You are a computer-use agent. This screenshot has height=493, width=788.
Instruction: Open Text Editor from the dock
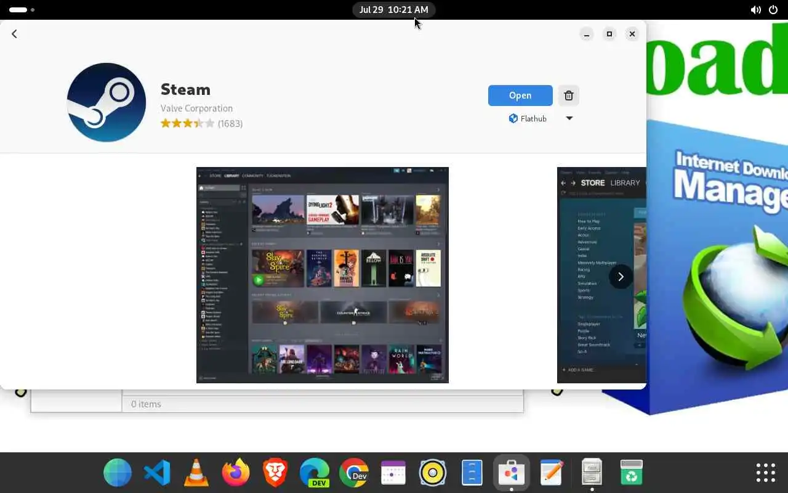pos(551,473)
